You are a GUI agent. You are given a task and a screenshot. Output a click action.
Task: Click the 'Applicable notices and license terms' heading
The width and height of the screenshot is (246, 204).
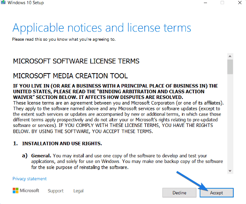[102, 28]
